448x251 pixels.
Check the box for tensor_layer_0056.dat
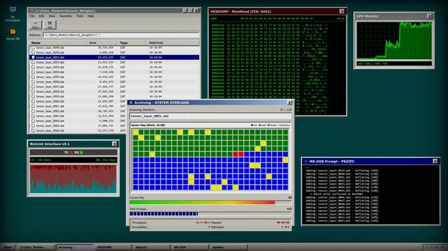tap(33, 82)
